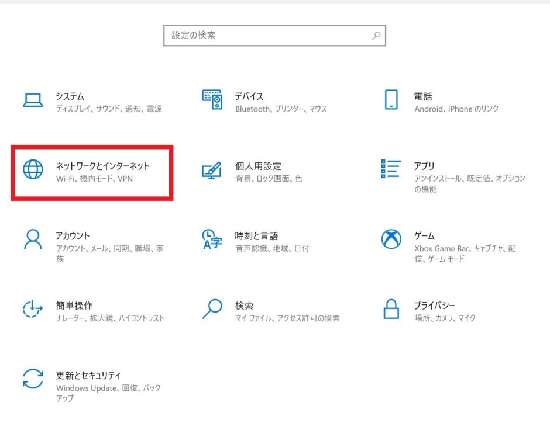
Task: Click the プライバシー padlock icon
Action: [391, 308]
